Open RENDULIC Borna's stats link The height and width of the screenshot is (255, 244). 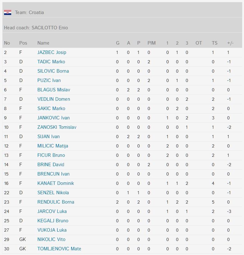point(56,202)
